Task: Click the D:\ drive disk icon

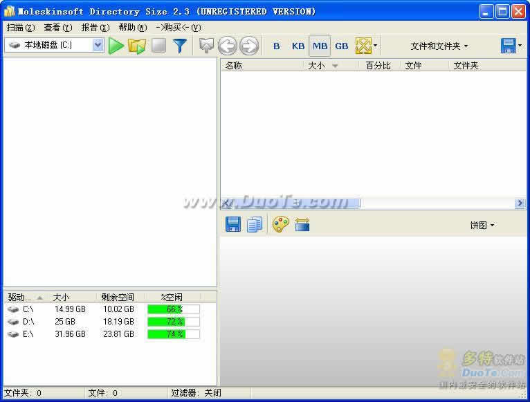Action: [x=13, y=322]
